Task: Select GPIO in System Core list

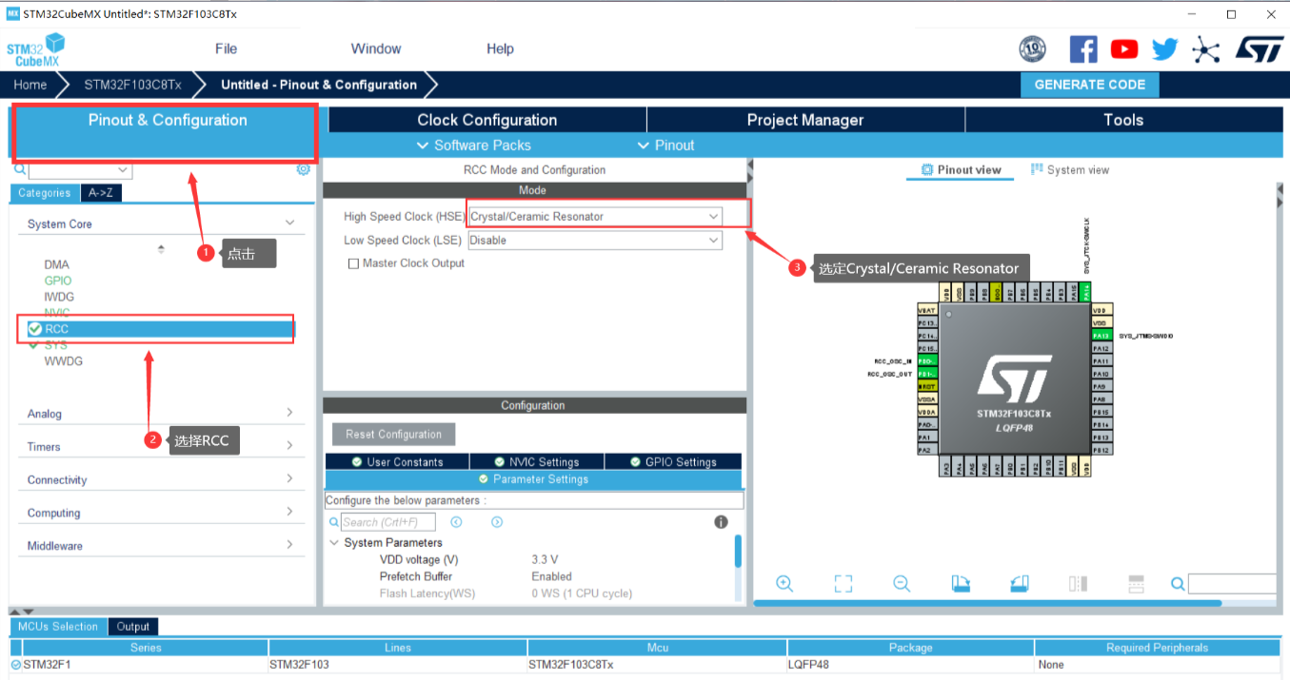Action: 58,281
